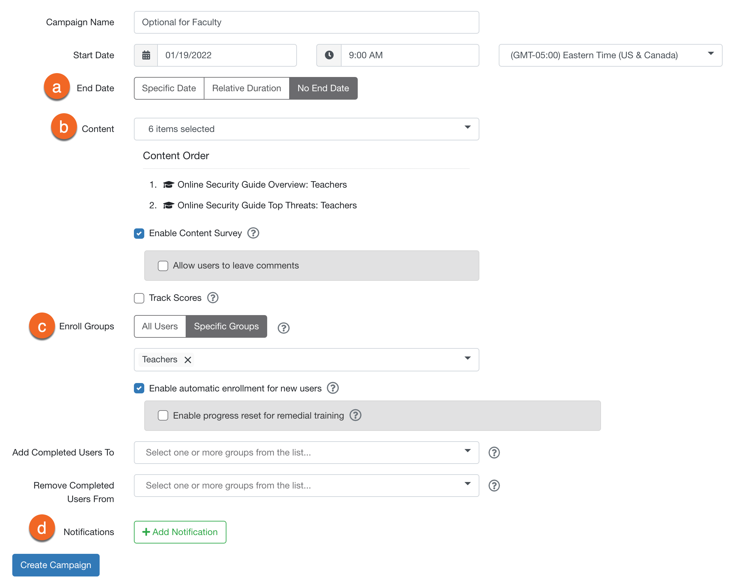
Task: Switch Enroll Groups to All Users
Action: pyautogui.click(x=160, y=326)
